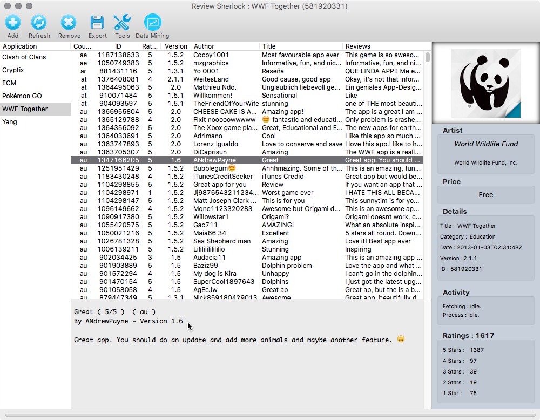Select review by SuperCool1897643
540x420 pixels.
[x=247, y=282]
